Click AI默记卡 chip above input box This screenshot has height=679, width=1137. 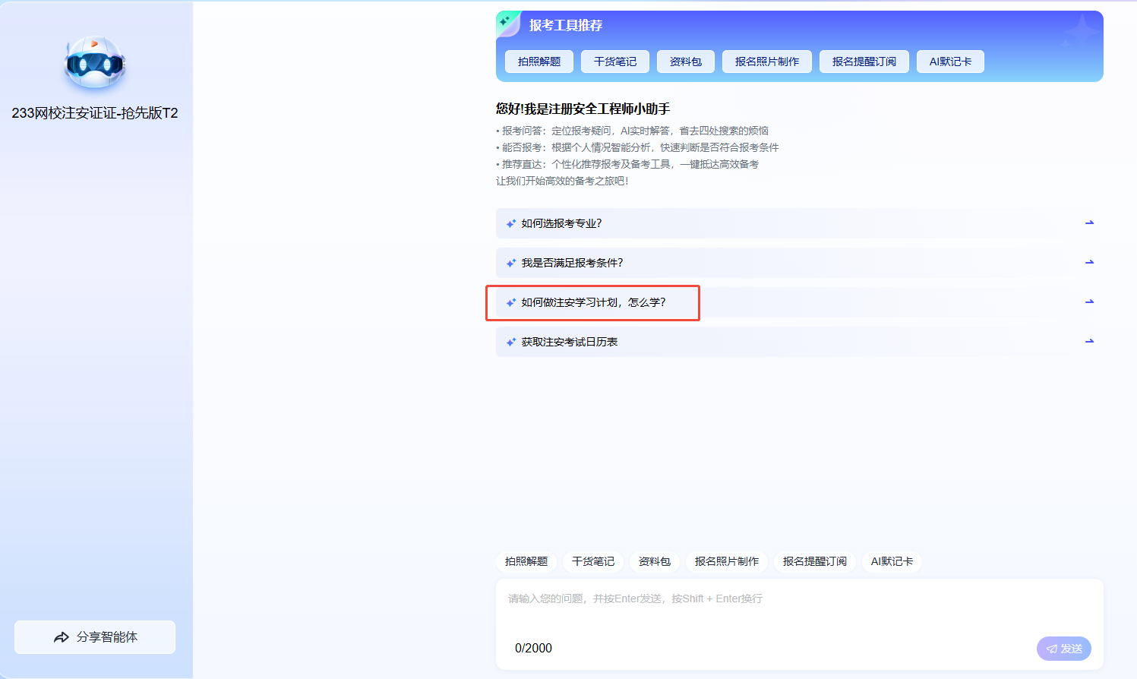coord(892,561)
